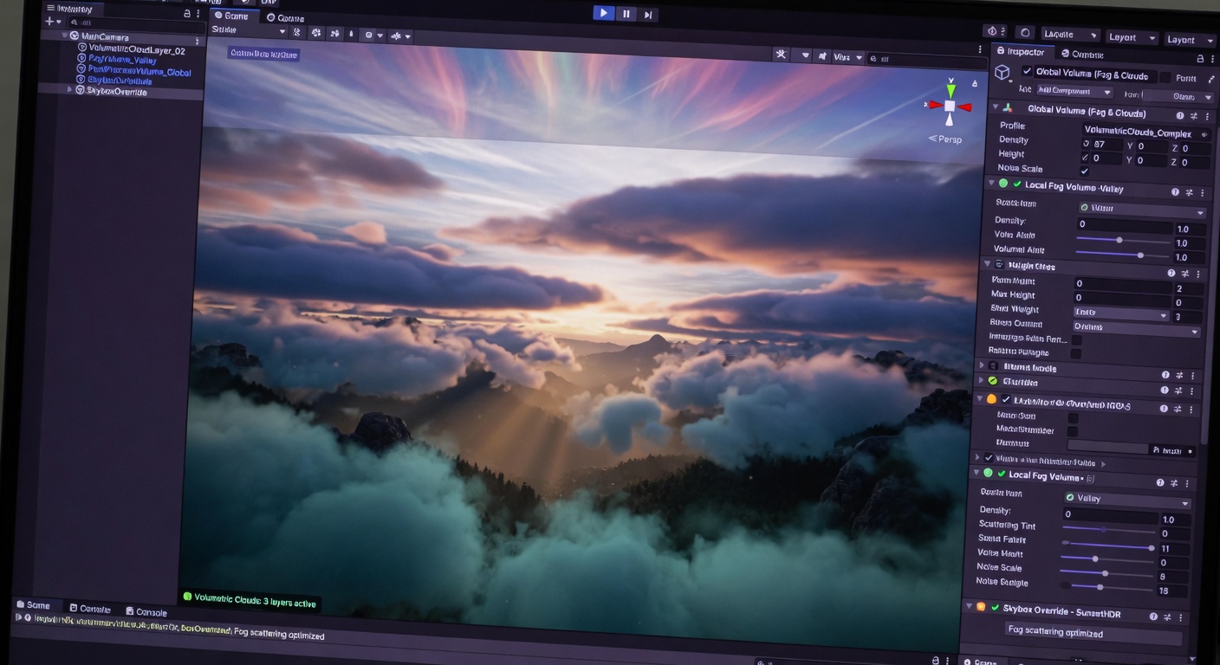Toggle the Global Volume object active checkbox
The height and width of the screenshot is (665, 1220).
tap(1027, 71)
